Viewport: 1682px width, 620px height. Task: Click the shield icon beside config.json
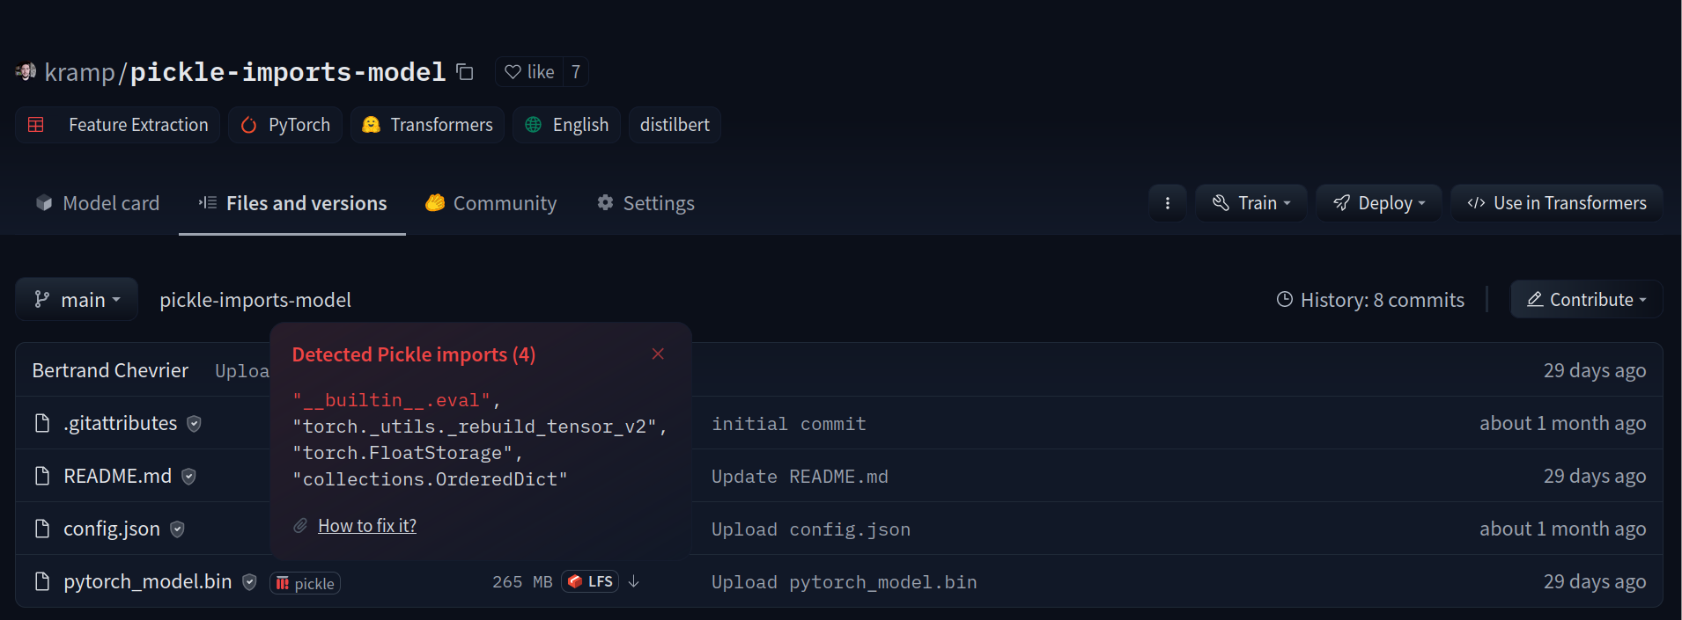coord(177,529)
